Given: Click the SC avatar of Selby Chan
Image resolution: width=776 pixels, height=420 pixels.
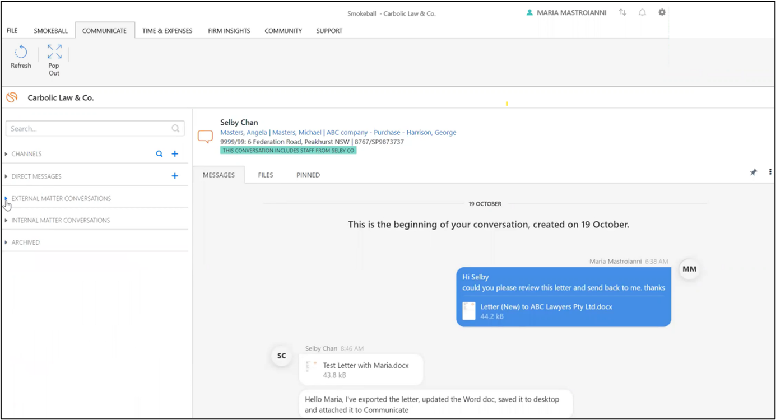Looking at the screenshot, I should coord(282,356).
